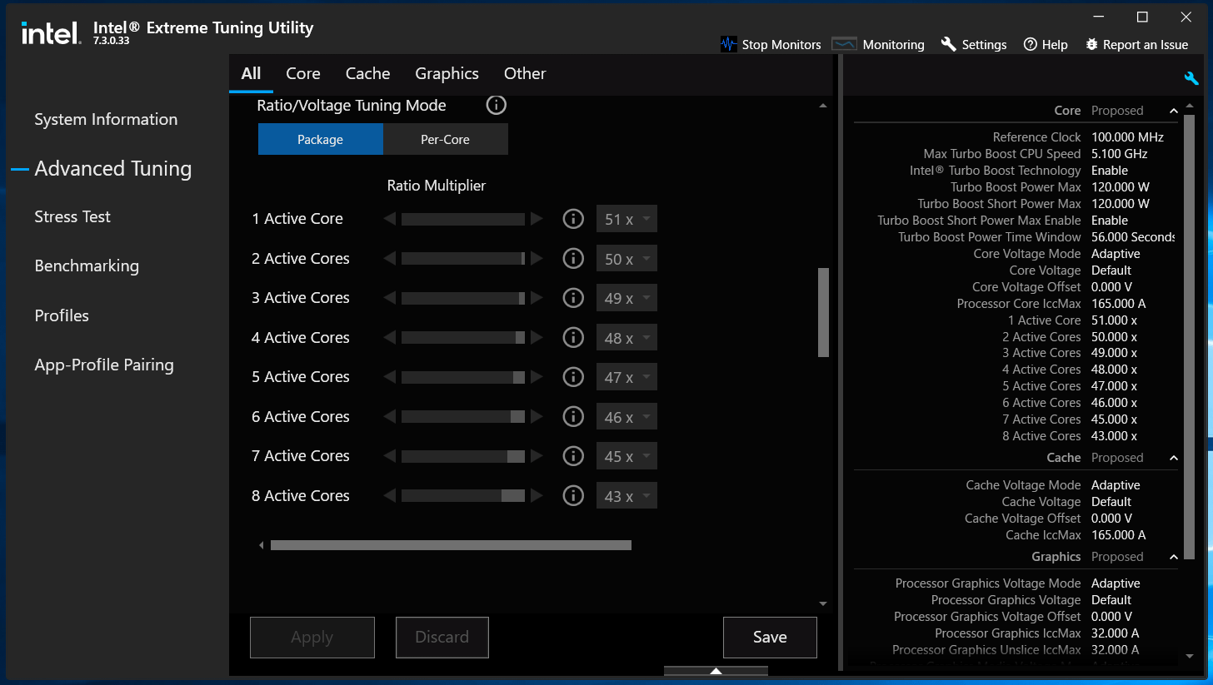Click the Help question mark icon
Image resolution: width=1213 pixels, height=685 pixels.
click(1031, 44)
